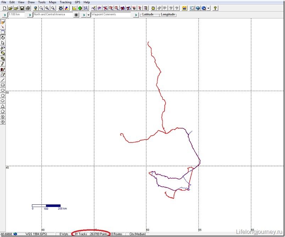Open the Tracking menu
Image resolution: width=285 pixels, height=237 pixels.
click(65, 2)
